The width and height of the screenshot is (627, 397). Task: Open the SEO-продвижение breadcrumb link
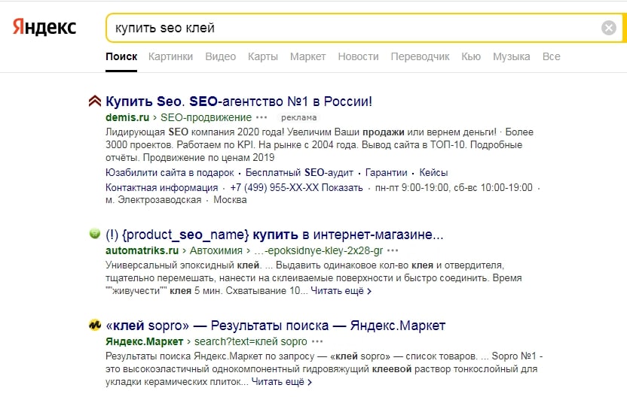[x=206, y=118]
